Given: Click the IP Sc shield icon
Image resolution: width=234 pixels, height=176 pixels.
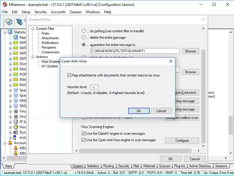Looking at the screenshot, I should click(x=16, y=122).
